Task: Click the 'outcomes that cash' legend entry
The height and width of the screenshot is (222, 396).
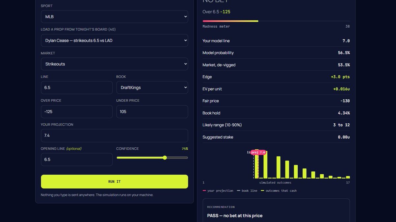Action: point(279,191)
